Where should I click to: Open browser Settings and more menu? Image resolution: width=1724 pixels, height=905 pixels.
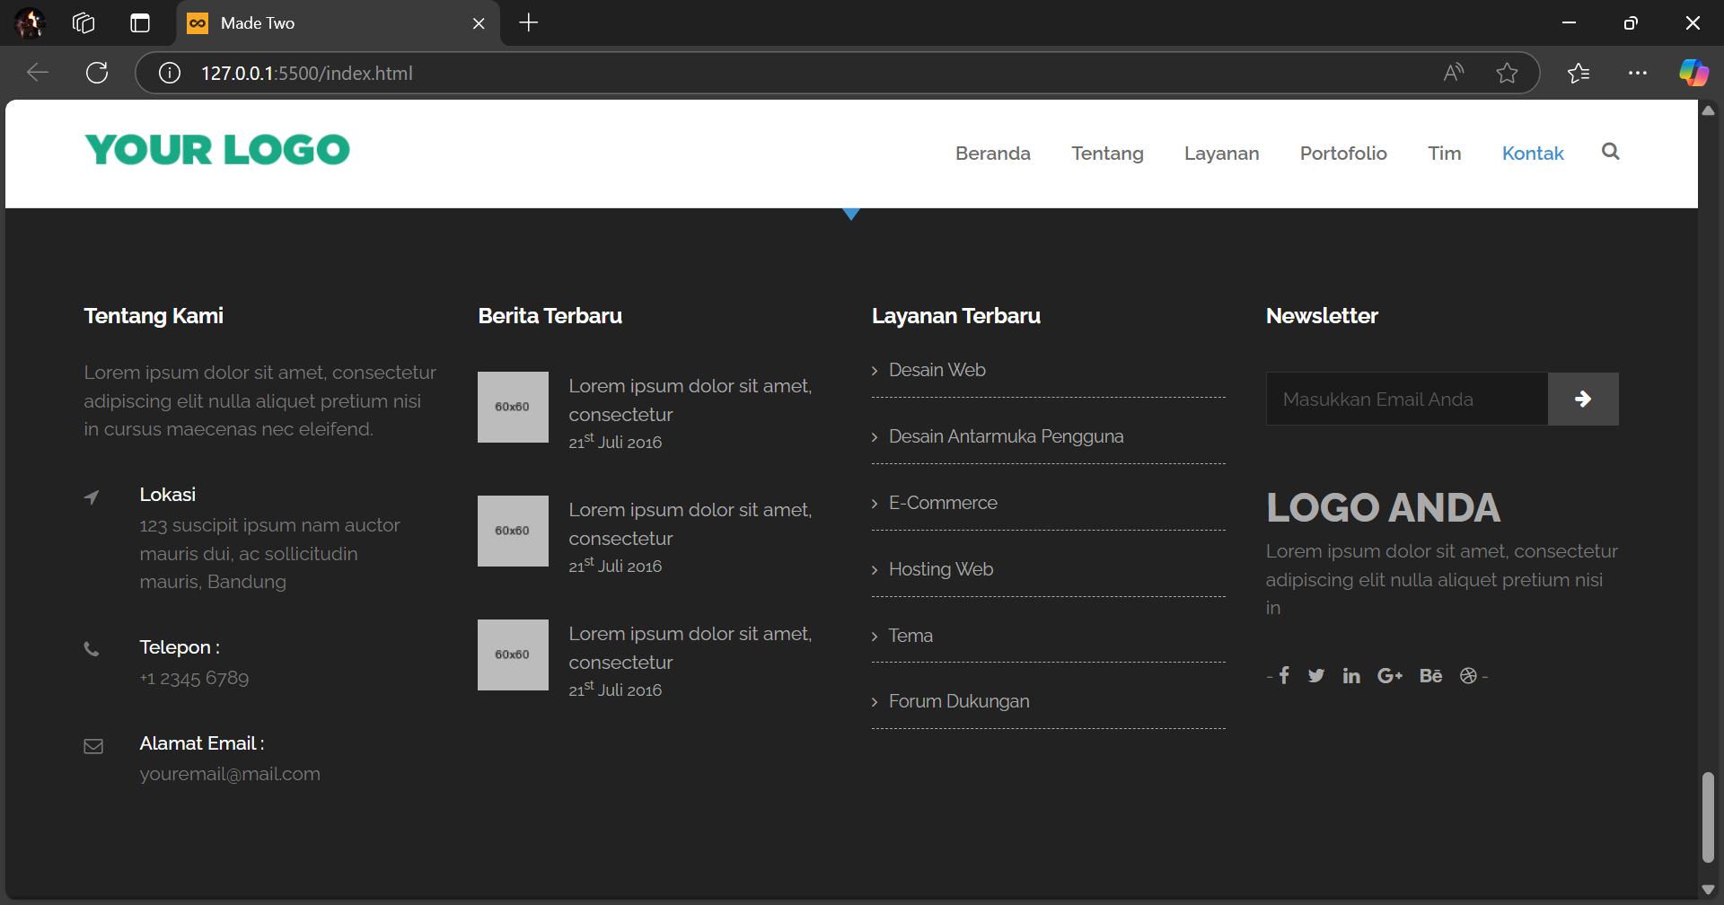pos(1637,73)
